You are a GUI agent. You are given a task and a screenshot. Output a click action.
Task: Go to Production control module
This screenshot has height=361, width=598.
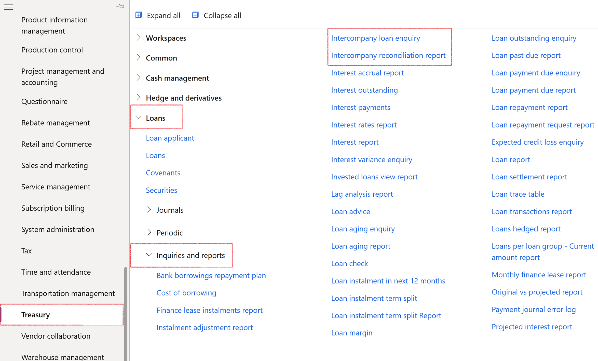[52, 50]
